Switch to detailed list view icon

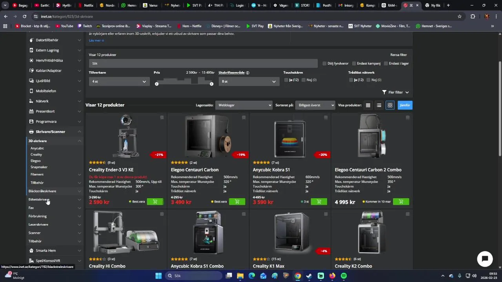(379, 105)
